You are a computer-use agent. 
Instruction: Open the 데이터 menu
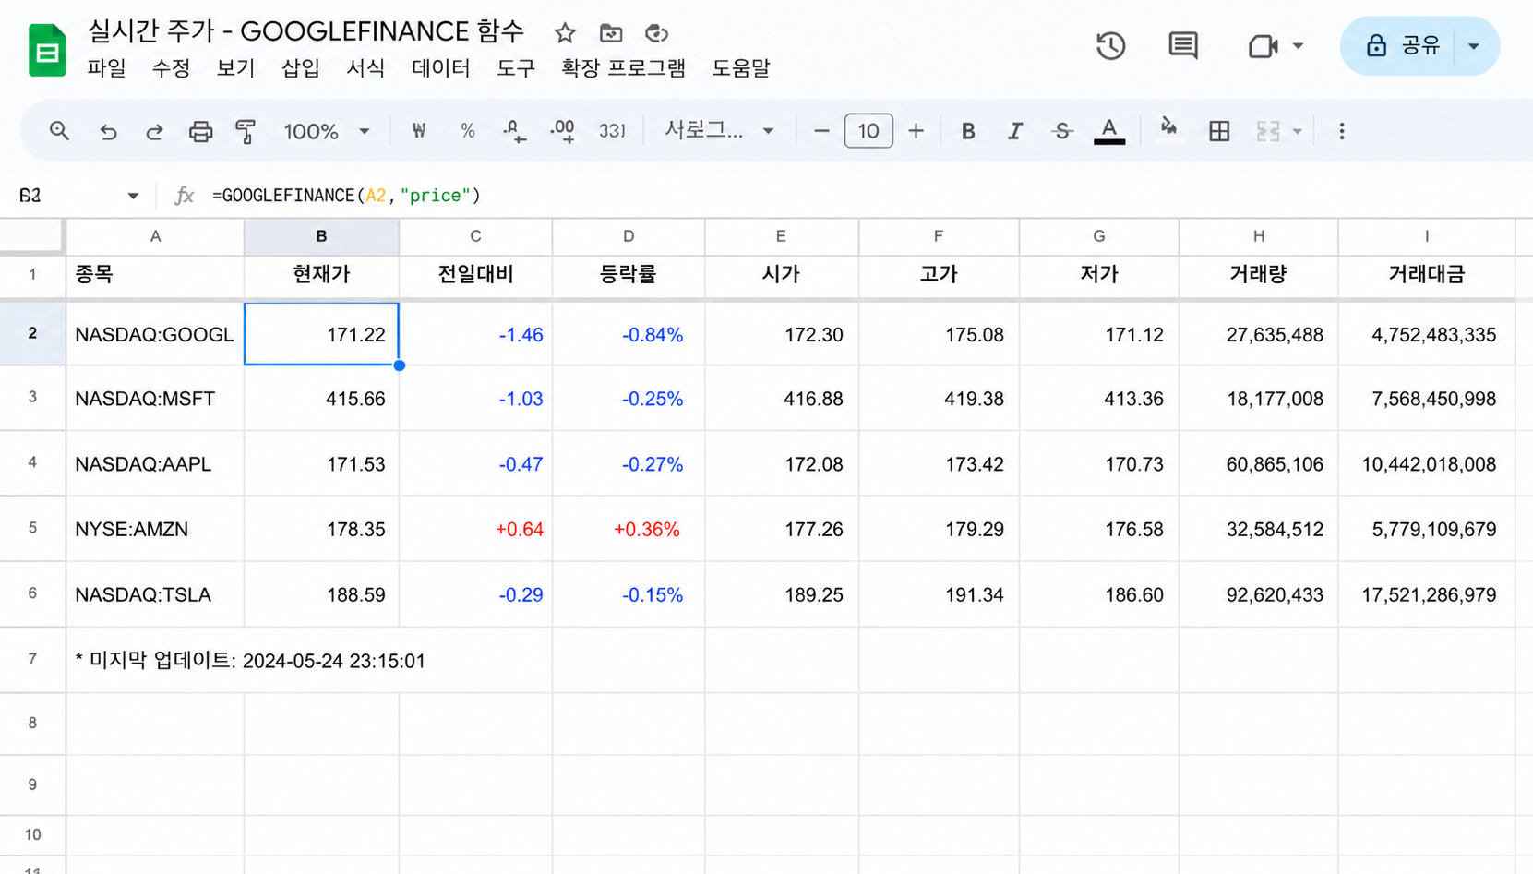pyautogui.click(x=441, y=68)
